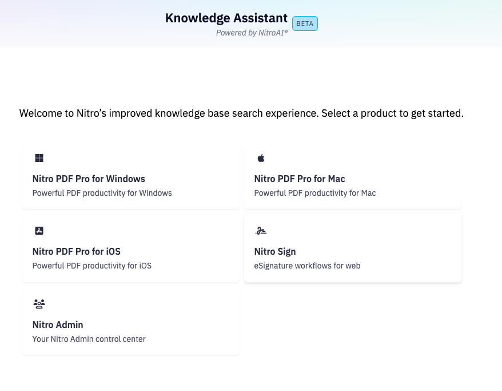Click 'Your Nitro Admin control center' description
Viewport: 502px width, 391px height.
click(89, 339)
